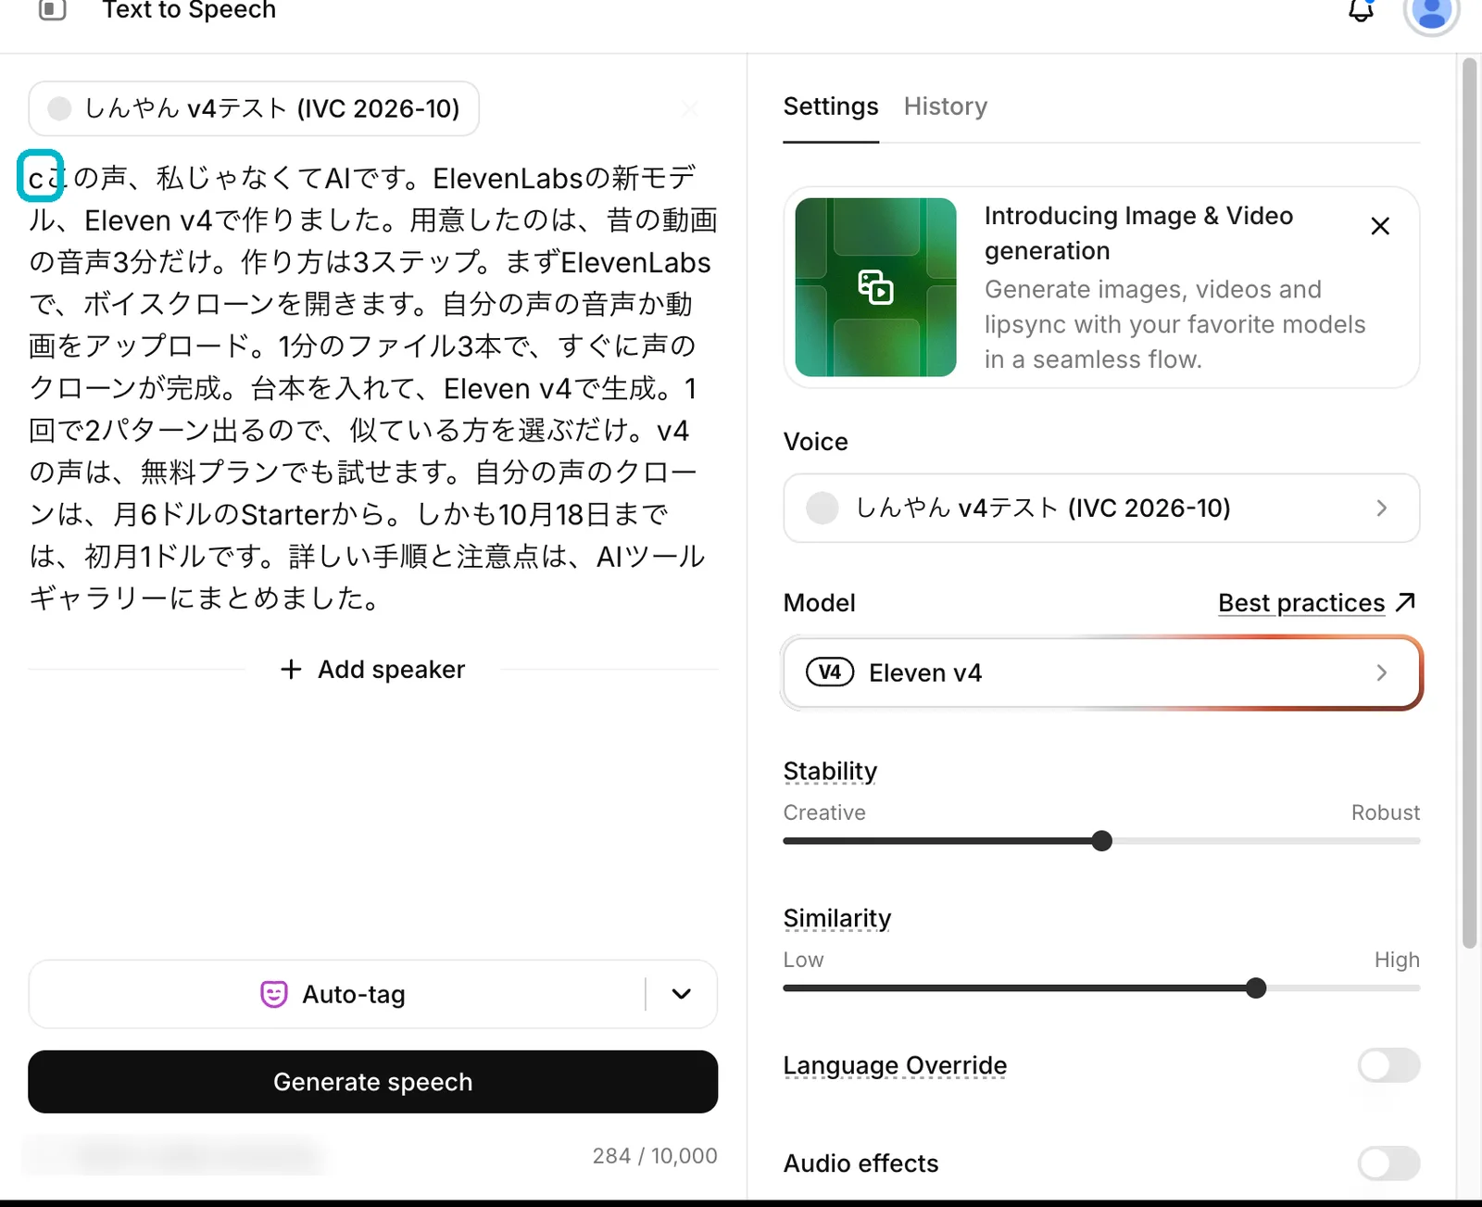Viewport: 1482px width, 1207px height.
Task: Dismiss the Image & Video generation banner
Action: (1380, 226)
